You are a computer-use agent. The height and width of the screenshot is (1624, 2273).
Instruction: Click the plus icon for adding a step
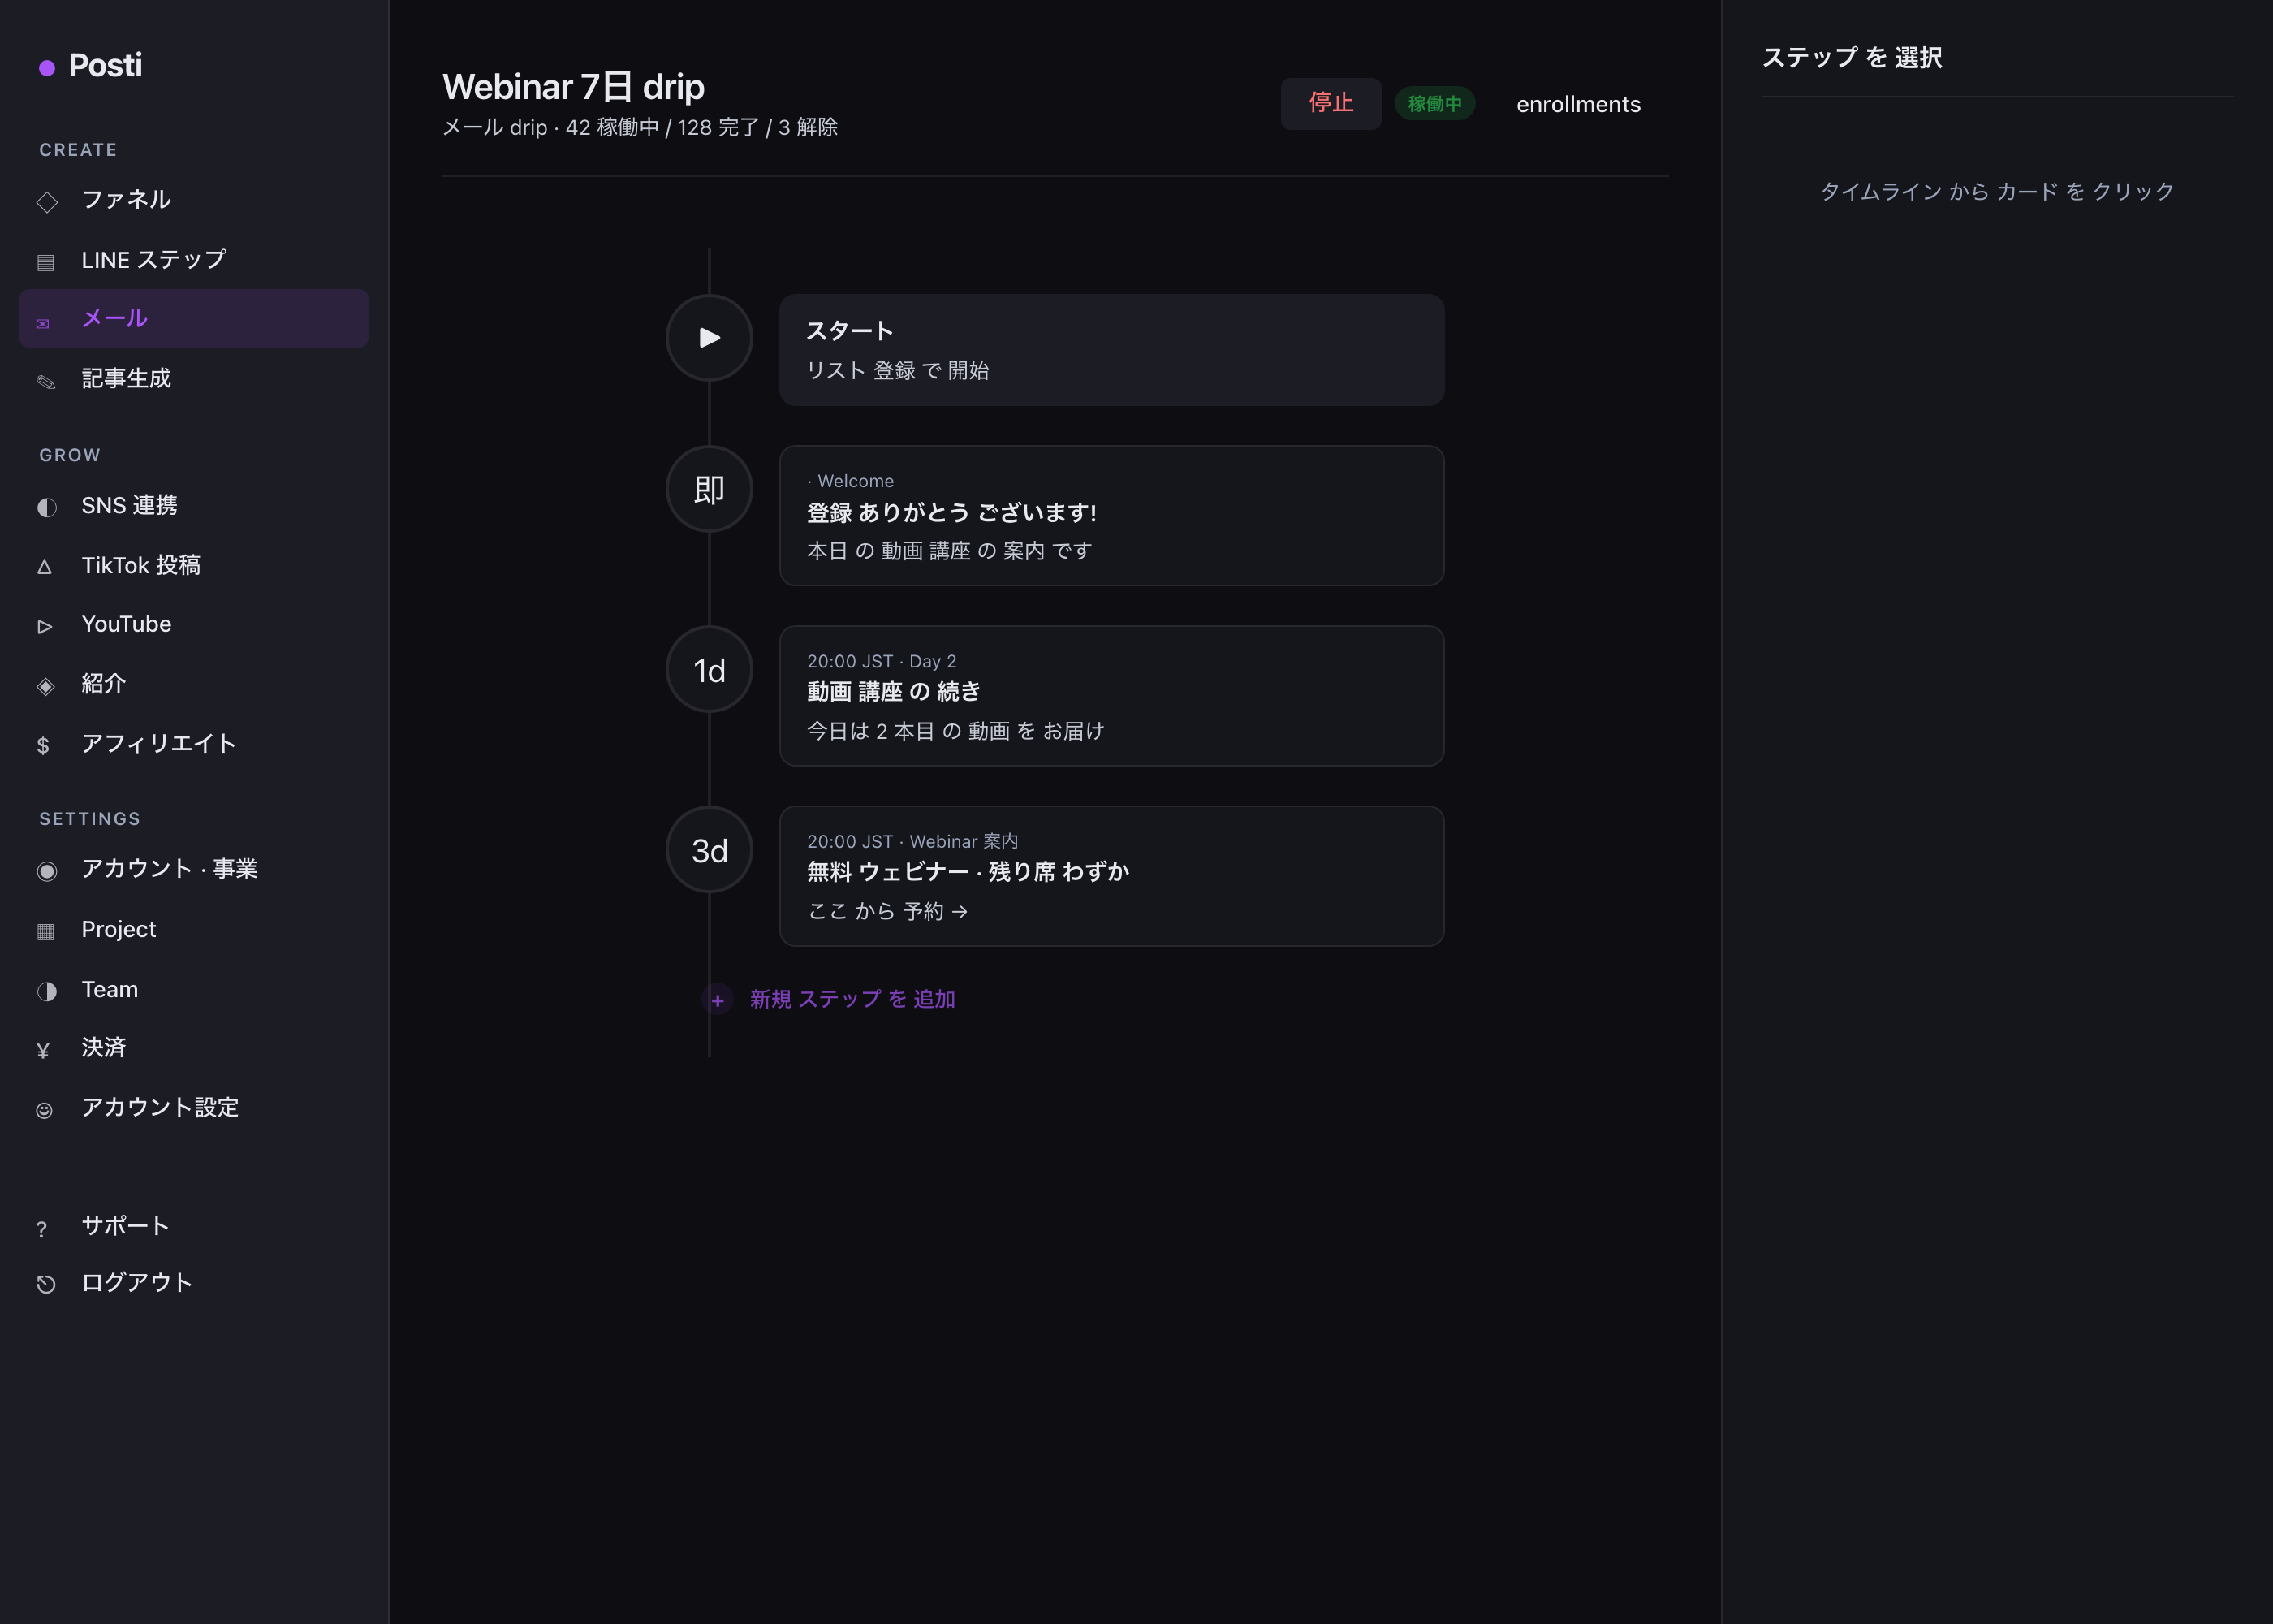pos(717,999)
